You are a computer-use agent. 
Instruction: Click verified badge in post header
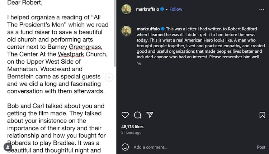pyautogui.click(x=162, y=9)
